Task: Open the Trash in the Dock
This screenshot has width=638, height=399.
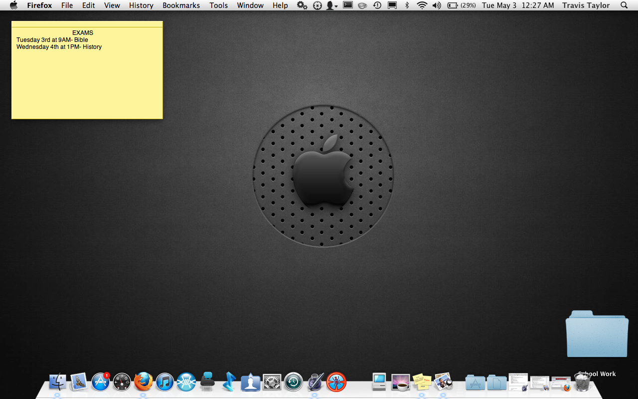Action: pos(583,382)
